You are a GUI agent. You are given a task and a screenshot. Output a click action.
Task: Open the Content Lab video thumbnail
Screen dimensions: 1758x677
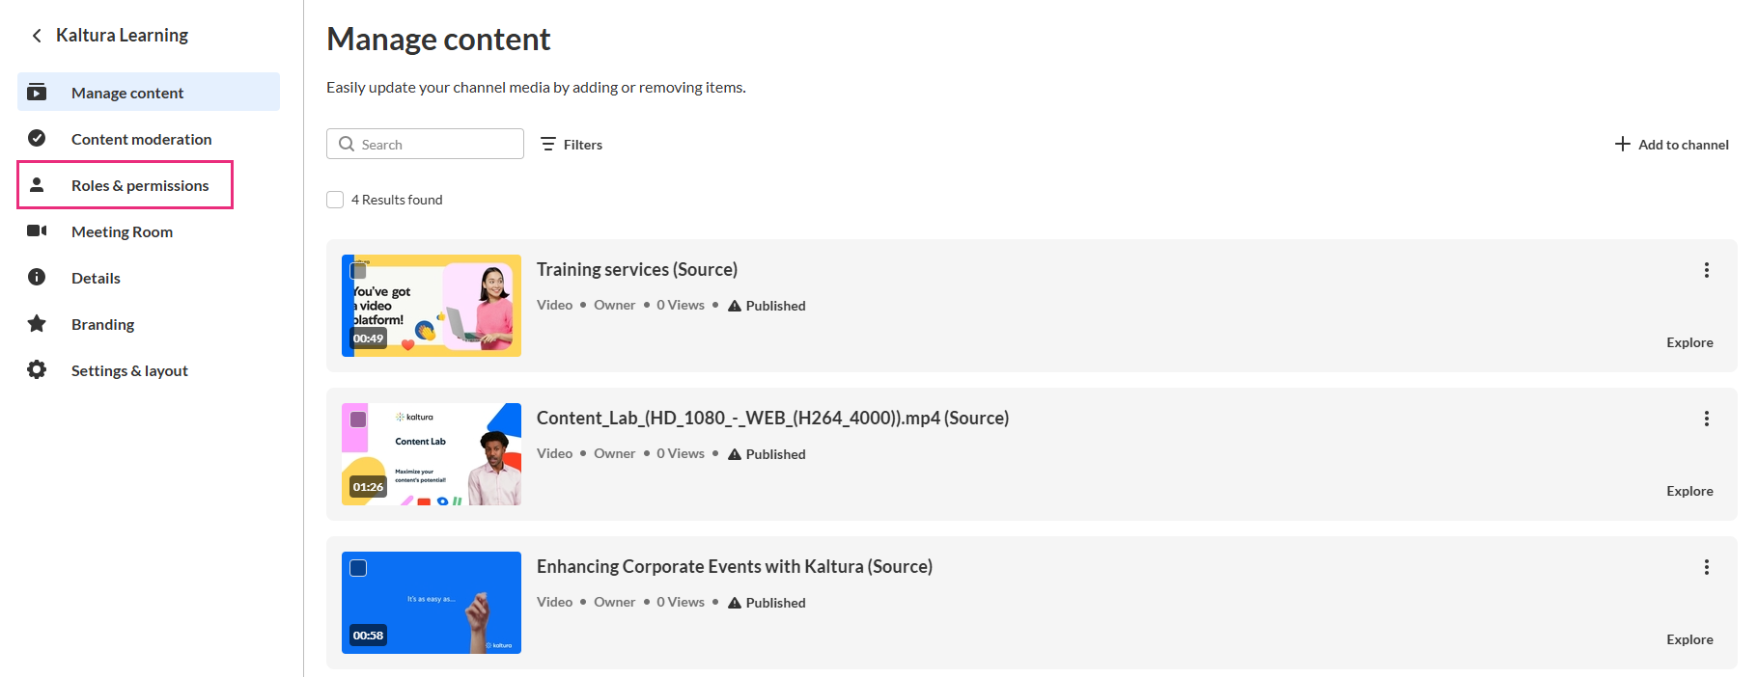tap(432, 454)
